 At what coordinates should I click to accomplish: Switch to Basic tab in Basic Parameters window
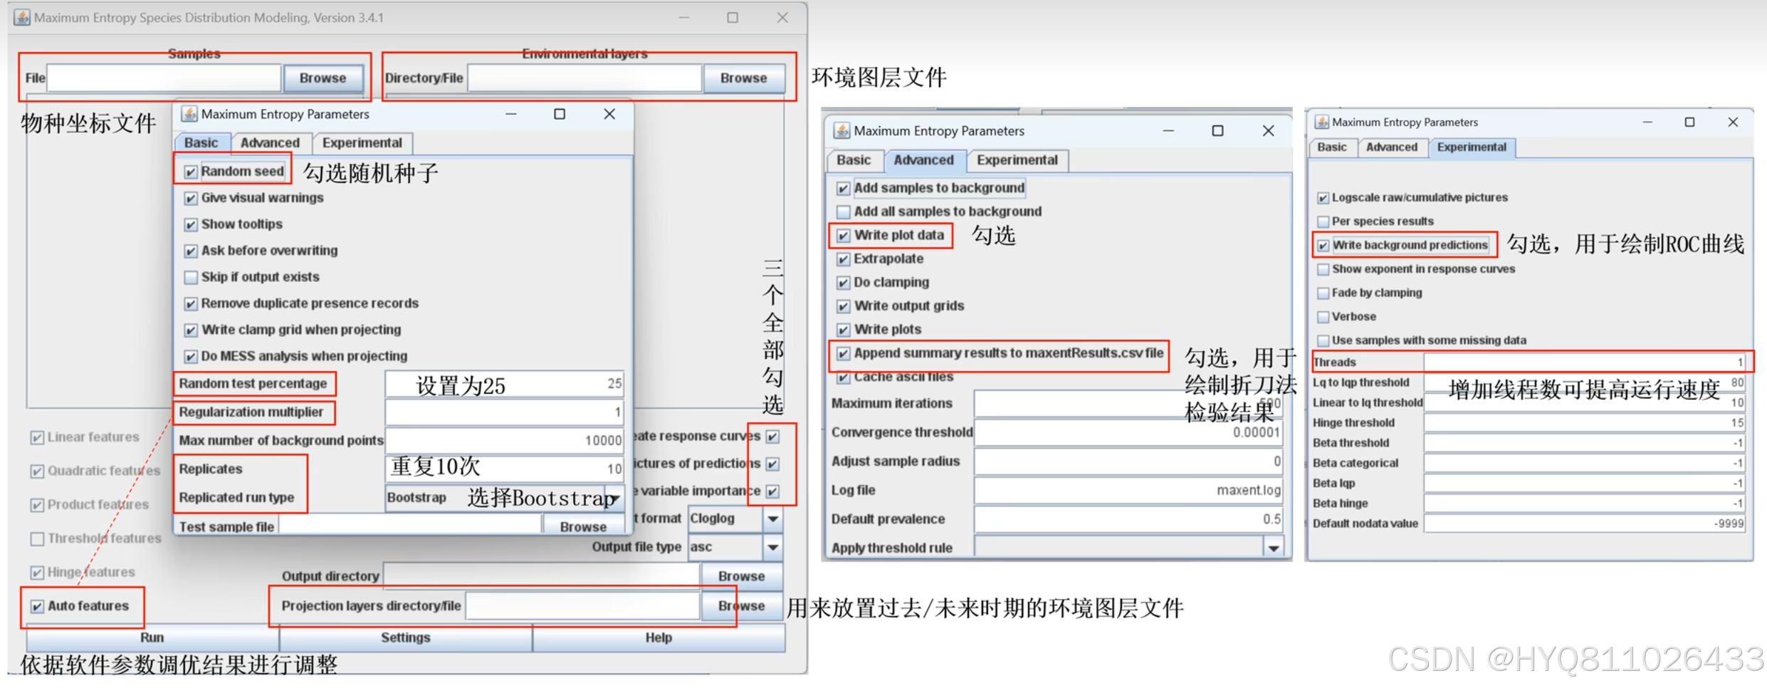pos(201,142)
